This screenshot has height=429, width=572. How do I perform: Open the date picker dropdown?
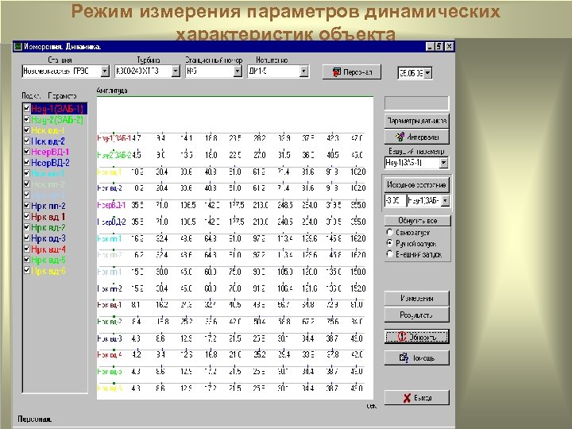tap(428, 73)
